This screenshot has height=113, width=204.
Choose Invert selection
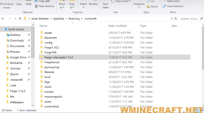[173, 6]
